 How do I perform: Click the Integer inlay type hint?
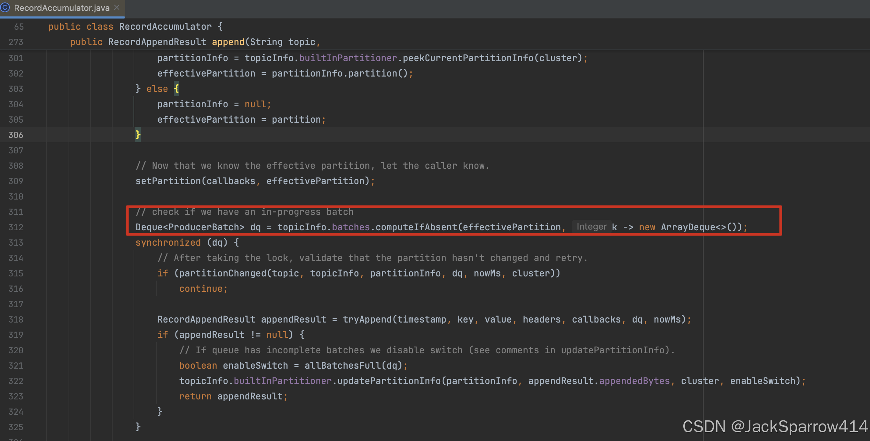pyautogui.click(x=591, y=227)
